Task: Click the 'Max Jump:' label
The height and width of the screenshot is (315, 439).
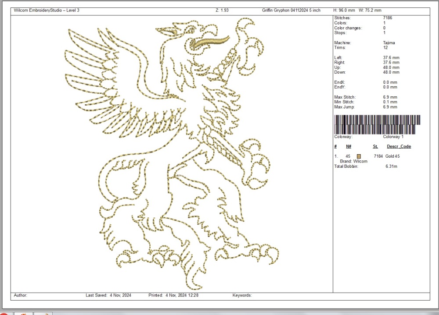Action: [x=344, y=107]
